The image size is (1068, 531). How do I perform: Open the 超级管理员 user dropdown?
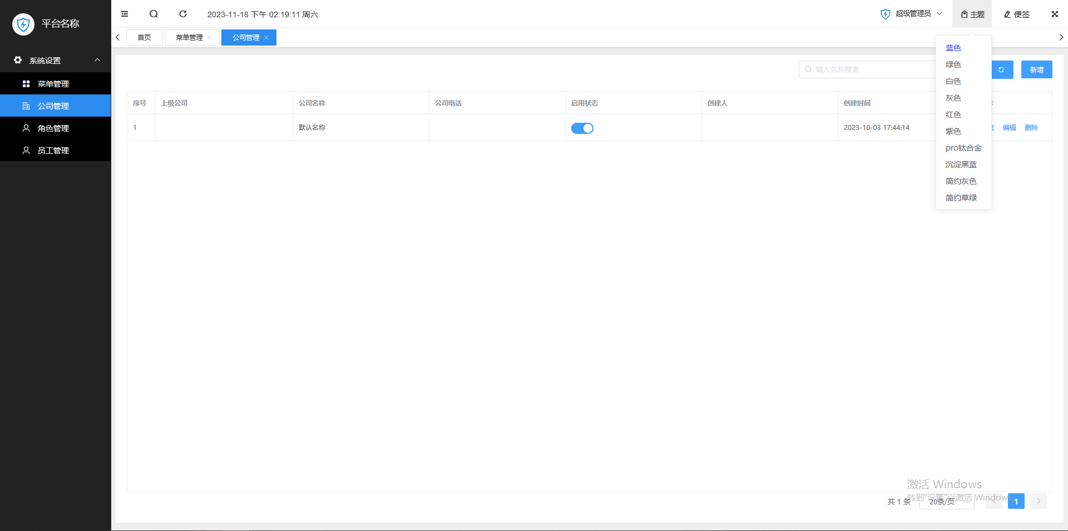click(912, 14)
